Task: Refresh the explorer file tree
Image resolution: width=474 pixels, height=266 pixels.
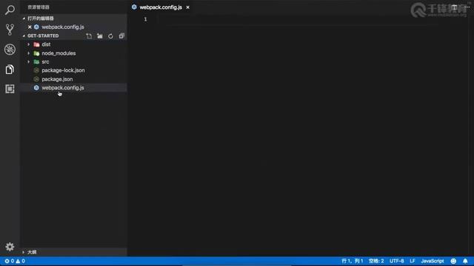Action: coord(110,36)
